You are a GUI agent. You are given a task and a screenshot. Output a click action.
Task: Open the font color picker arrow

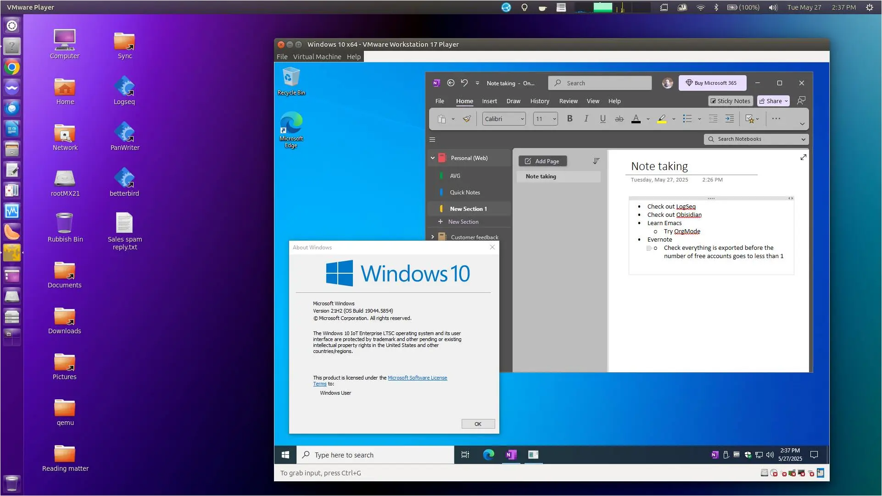click(648, 119)
